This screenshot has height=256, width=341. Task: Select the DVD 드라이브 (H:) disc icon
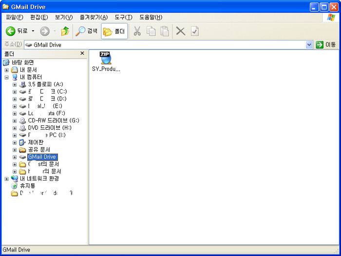pos(22,128)
